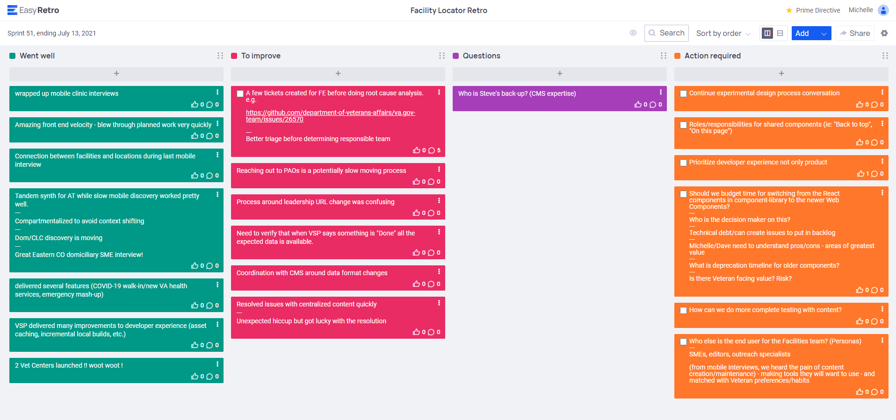The width and height of the screenshot is (896, 420).
Task: Open the board settings gear icon
Action: coord(884,33)
